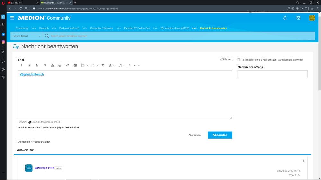Open a new browser tab
Viewport: 321px width, 180px height.
(x=75, y=3)
